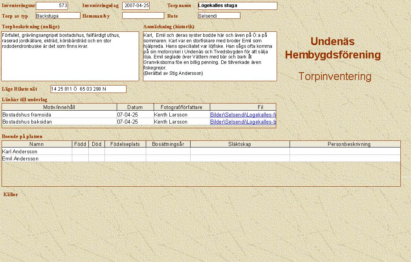Click the Torpnamn field Lögekalles stuga
Viewport: 411px width, 262px height.
pyautogui.click(x=237, y=6)
